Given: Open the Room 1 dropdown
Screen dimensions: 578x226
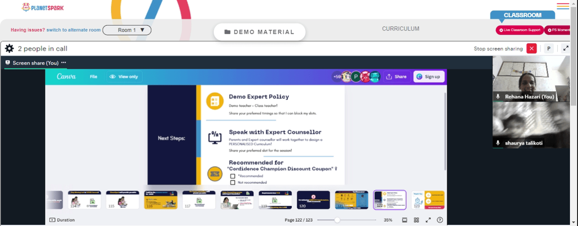Looking at the screenshot, I should click(x=127, y=30).
